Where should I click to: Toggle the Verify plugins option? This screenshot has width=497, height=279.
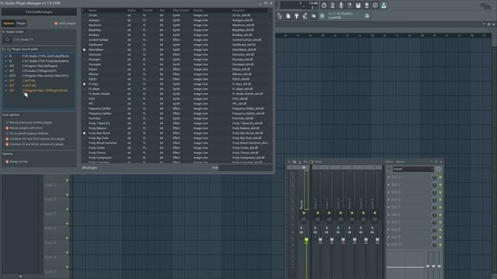pyautogui.click(x=65, y=23)
